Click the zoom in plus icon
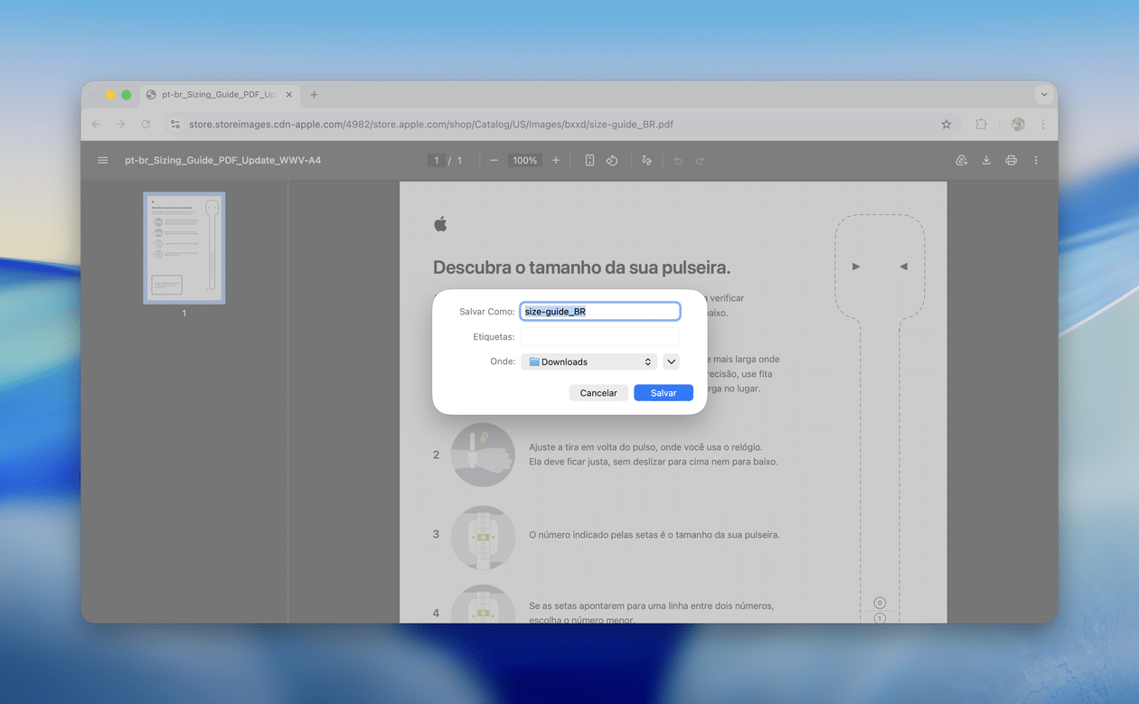The image size is (1139, 704). 556,161
